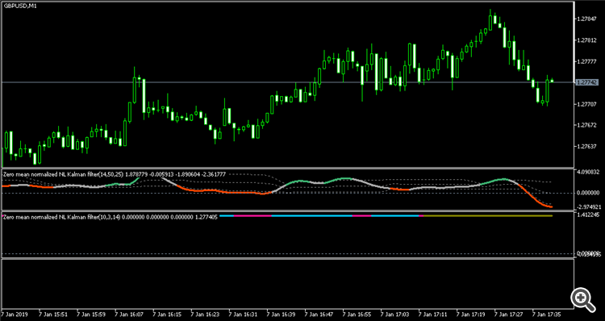This screenshot has width=605, height=321.
Task: Click the 7 Jan 16:39 time label
Action: [x=280, y=315]
